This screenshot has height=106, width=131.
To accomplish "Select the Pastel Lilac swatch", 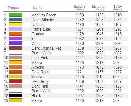I will [x=16, y=29].
